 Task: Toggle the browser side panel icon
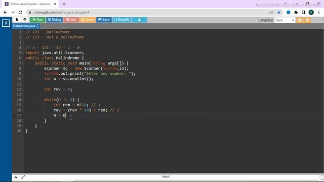(x=303, y=12)
